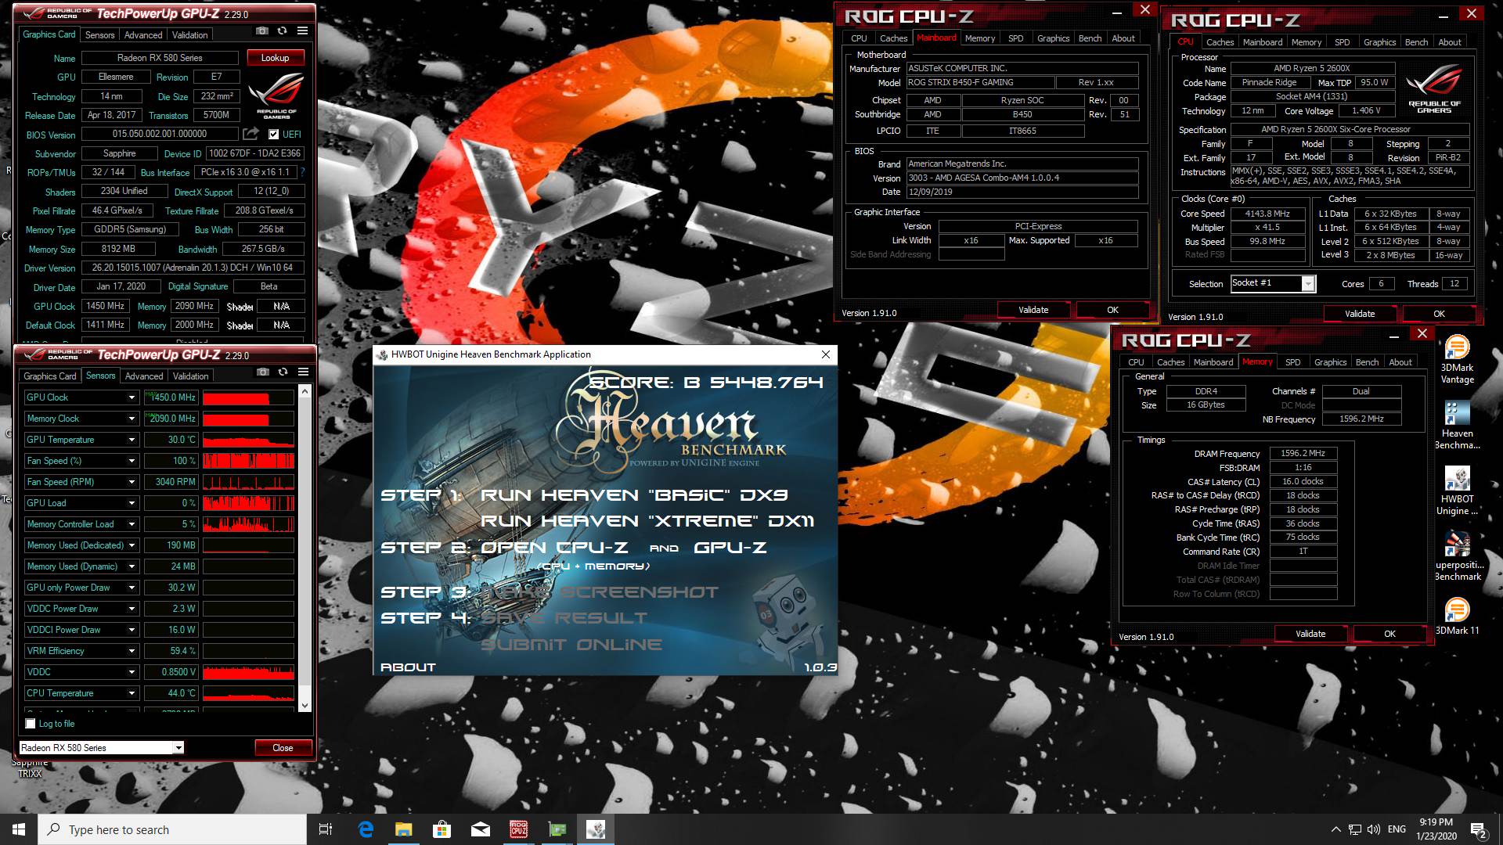This screenshot has width=1503, height=845.
Task: Click RUN HEAVEN "XTREME" DX11
Action: 647,521
